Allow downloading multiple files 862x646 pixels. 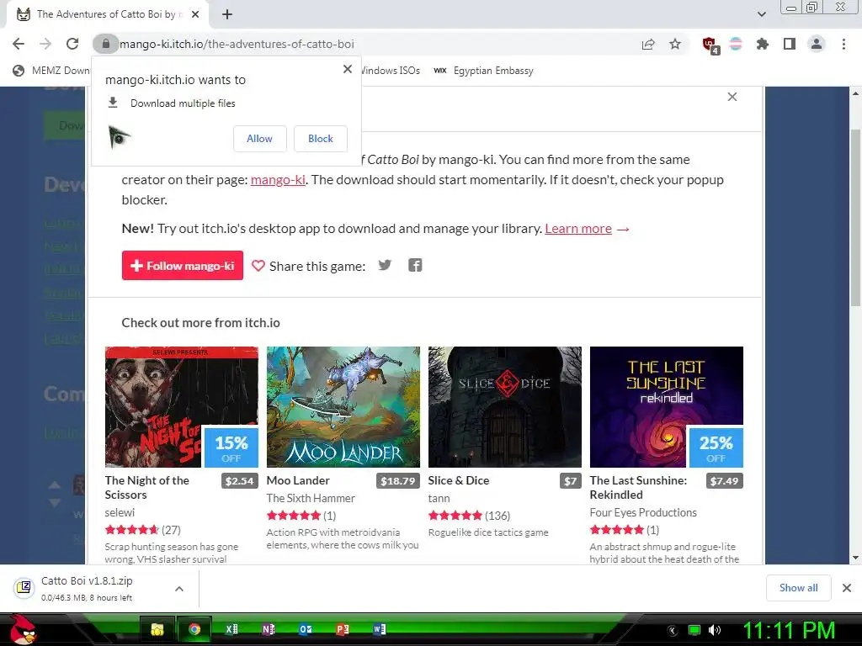coord(259,139)
